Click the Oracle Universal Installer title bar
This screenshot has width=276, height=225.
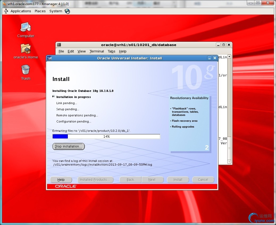click(129, 58)
